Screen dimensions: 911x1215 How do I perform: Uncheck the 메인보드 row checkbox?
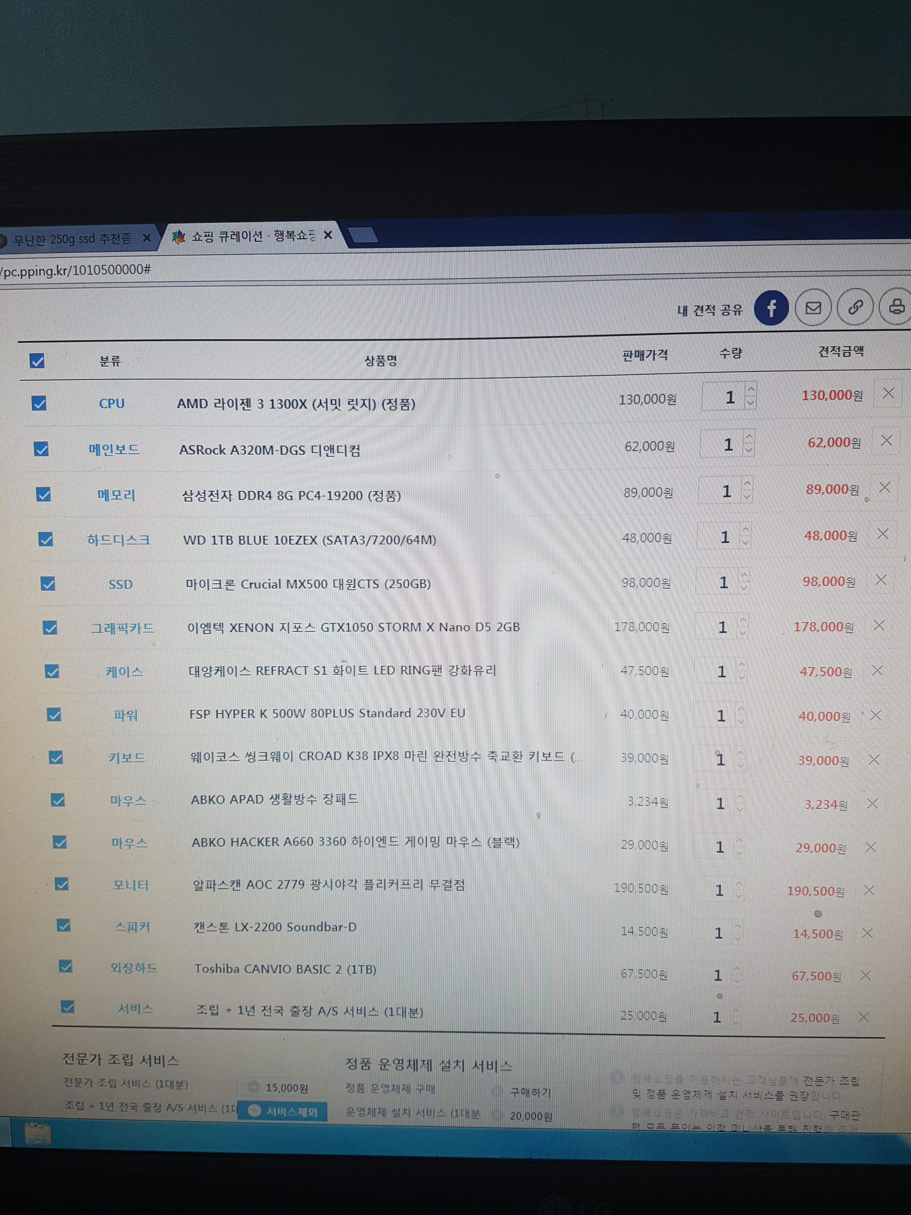[41, 449]
